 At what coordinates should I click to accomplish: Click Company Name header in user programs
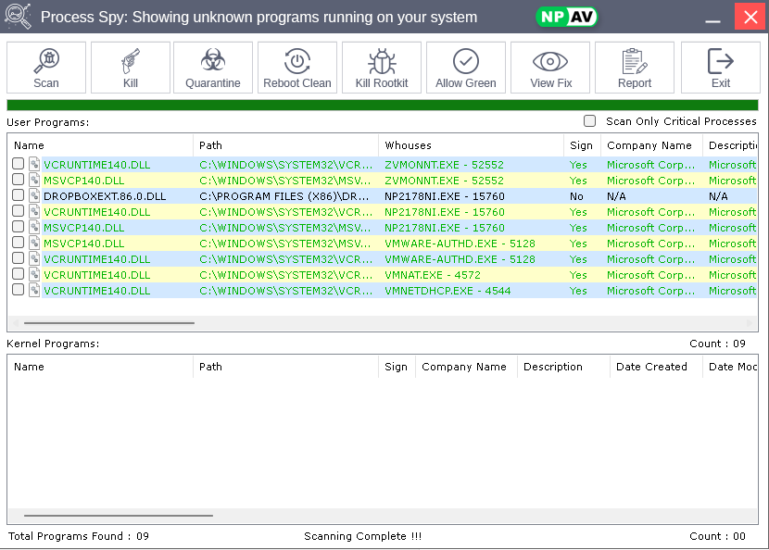649,145
